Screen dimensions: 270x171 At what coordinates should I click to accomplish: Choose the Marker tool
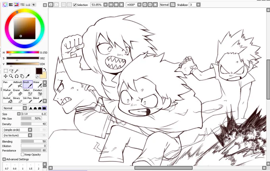click(8, 92)
